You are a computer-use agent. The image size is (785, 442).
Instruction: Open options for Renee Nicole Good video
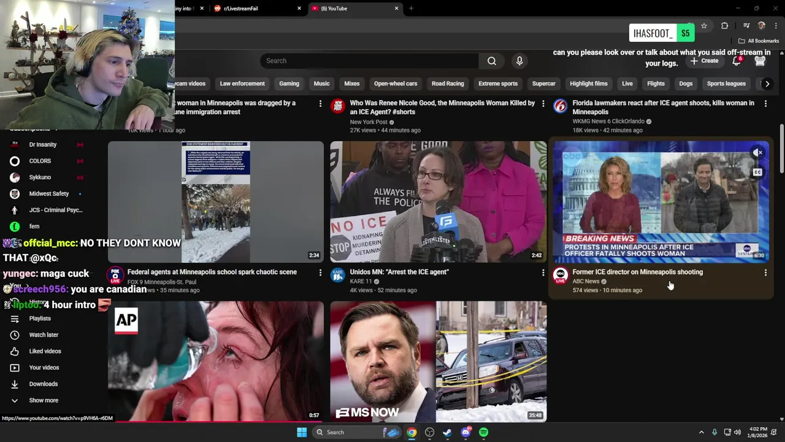coord(543,104)
